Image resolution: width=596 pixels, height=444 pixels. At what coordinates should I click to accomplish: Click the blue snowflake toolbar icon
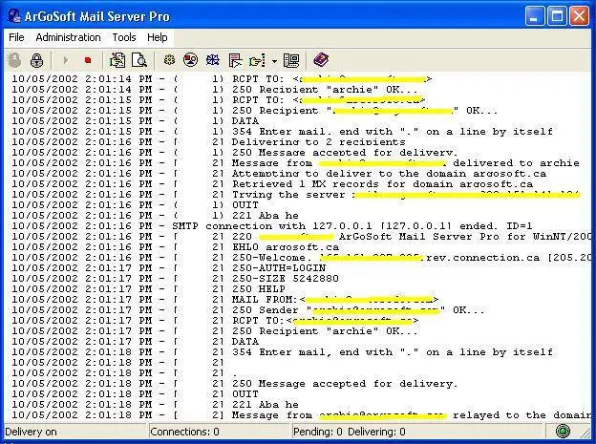click(x=212, y=60)
